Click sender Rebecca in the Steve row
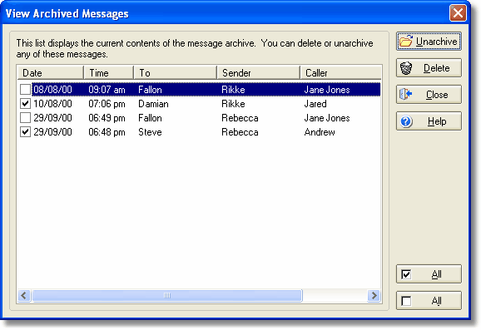The height and width of the screenshot is (330, 481). 240,132
